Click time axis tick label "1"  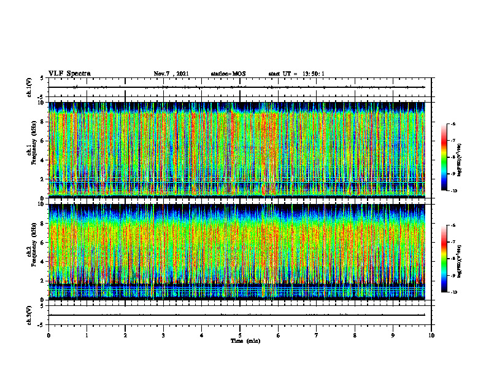coord(87,335)
